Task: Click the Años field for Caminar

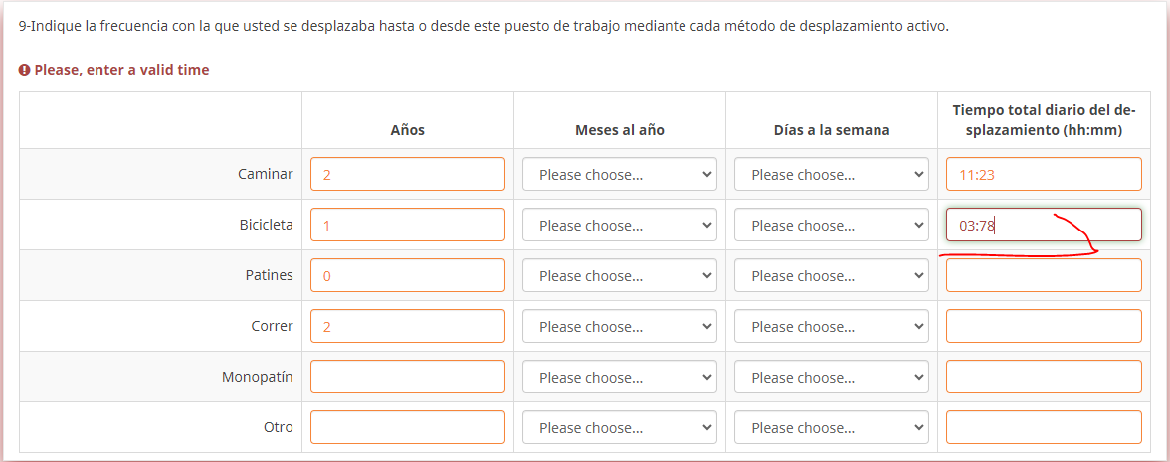Action: coord(407,174)
